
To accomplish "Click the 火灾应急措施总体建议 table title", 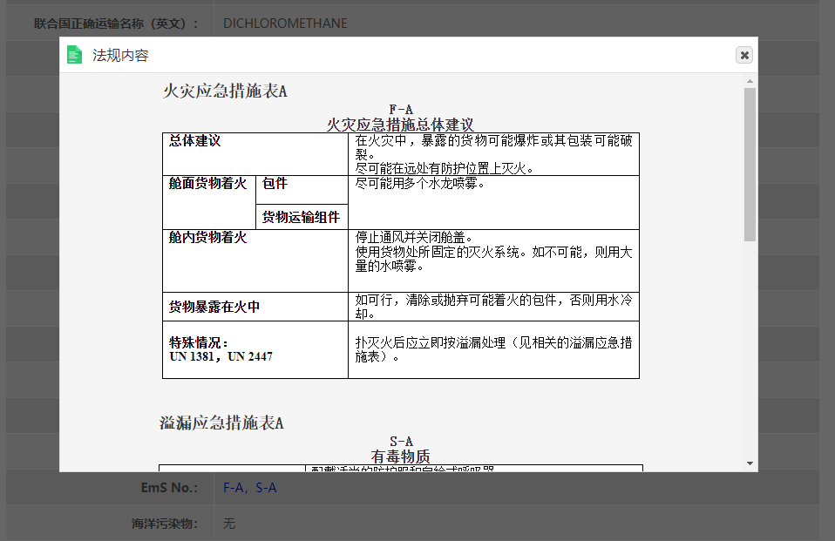I will pyautogui.click(x=400, y=125).
